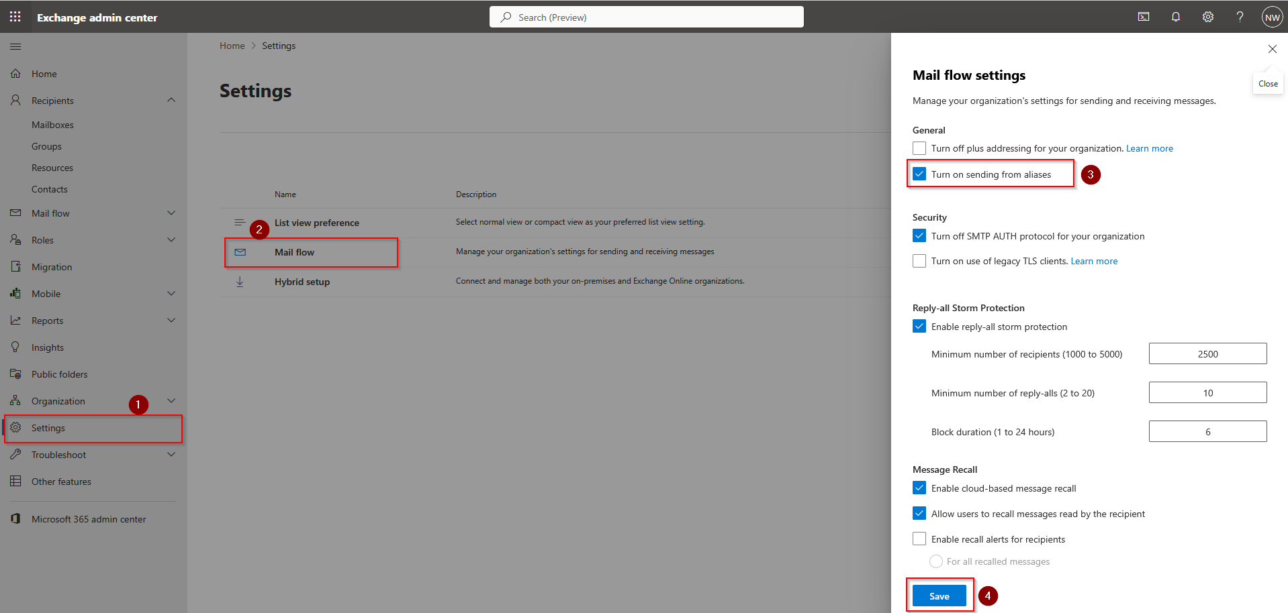Open List view preference entry
The width and height of the screenshot is (1288, 613).
pos(317,223)
